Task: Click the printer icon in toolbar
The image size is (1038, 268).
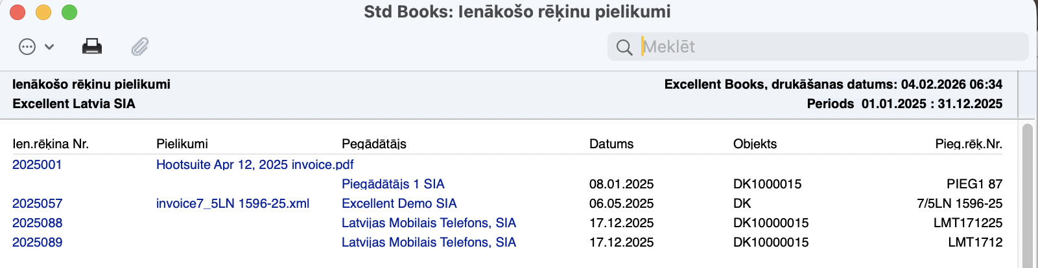Action: (92, 47)
